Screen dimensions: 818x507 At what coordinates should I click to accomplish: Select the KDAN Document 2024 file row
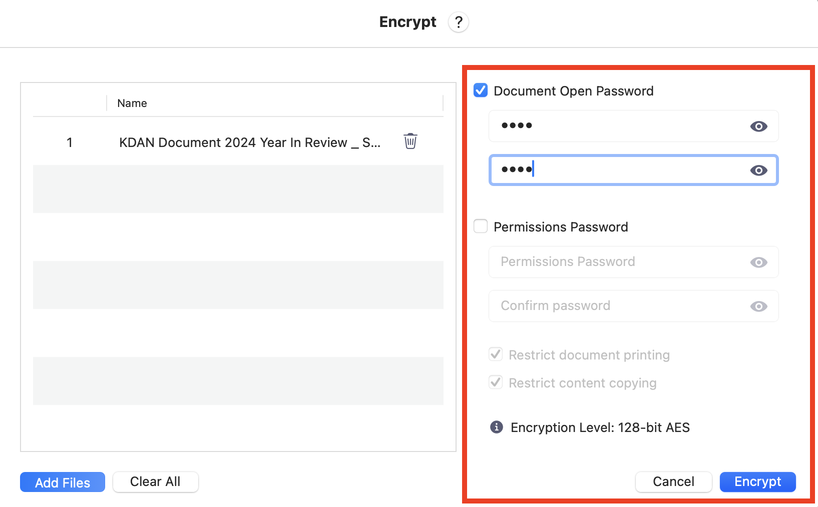238,141
